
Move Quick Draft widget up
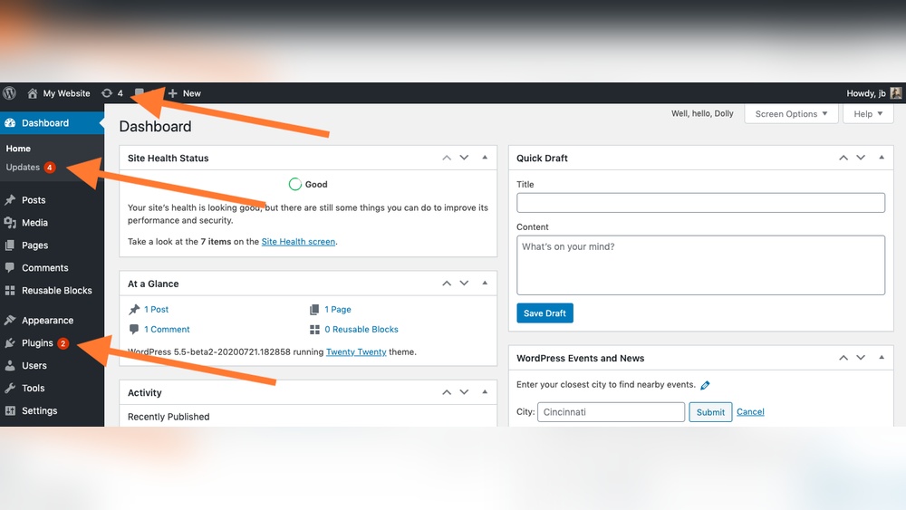coord(843,158)
